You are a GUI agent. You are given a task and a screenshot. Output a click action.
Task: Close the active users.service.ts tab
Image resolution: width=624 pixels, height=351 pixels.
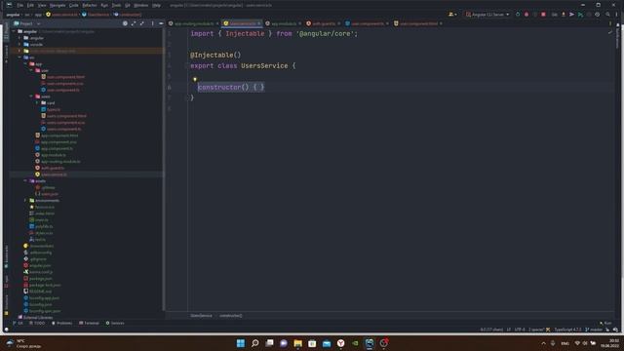point(258,23)
